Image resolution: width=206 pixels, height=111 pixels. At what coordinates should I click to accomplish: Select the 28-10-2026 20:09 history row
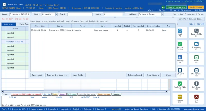[103, 30]
